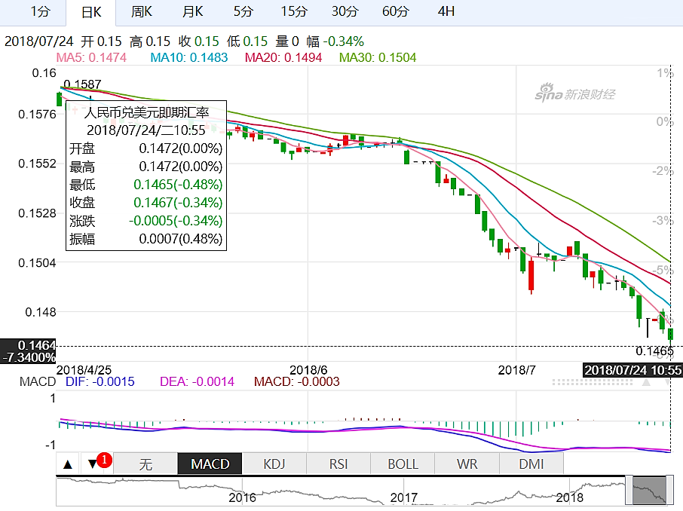Image resolution: width=683 pixels, height=511 pixels.
Task: Click the 0.148 price axis label
Action: tap(41, 312)
